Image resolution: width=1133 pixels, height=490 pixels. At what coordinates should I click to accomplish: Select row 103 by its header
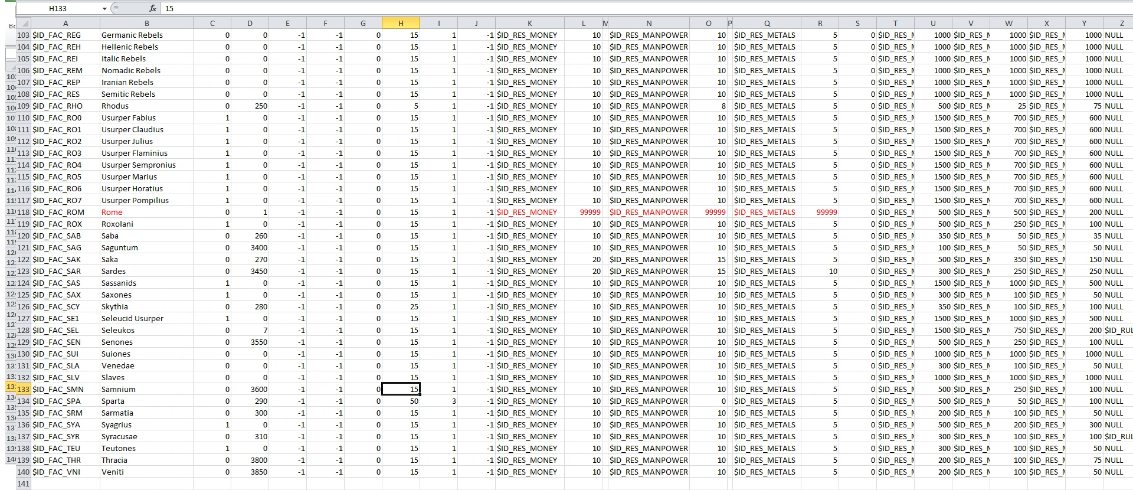(x=24, y=35)
